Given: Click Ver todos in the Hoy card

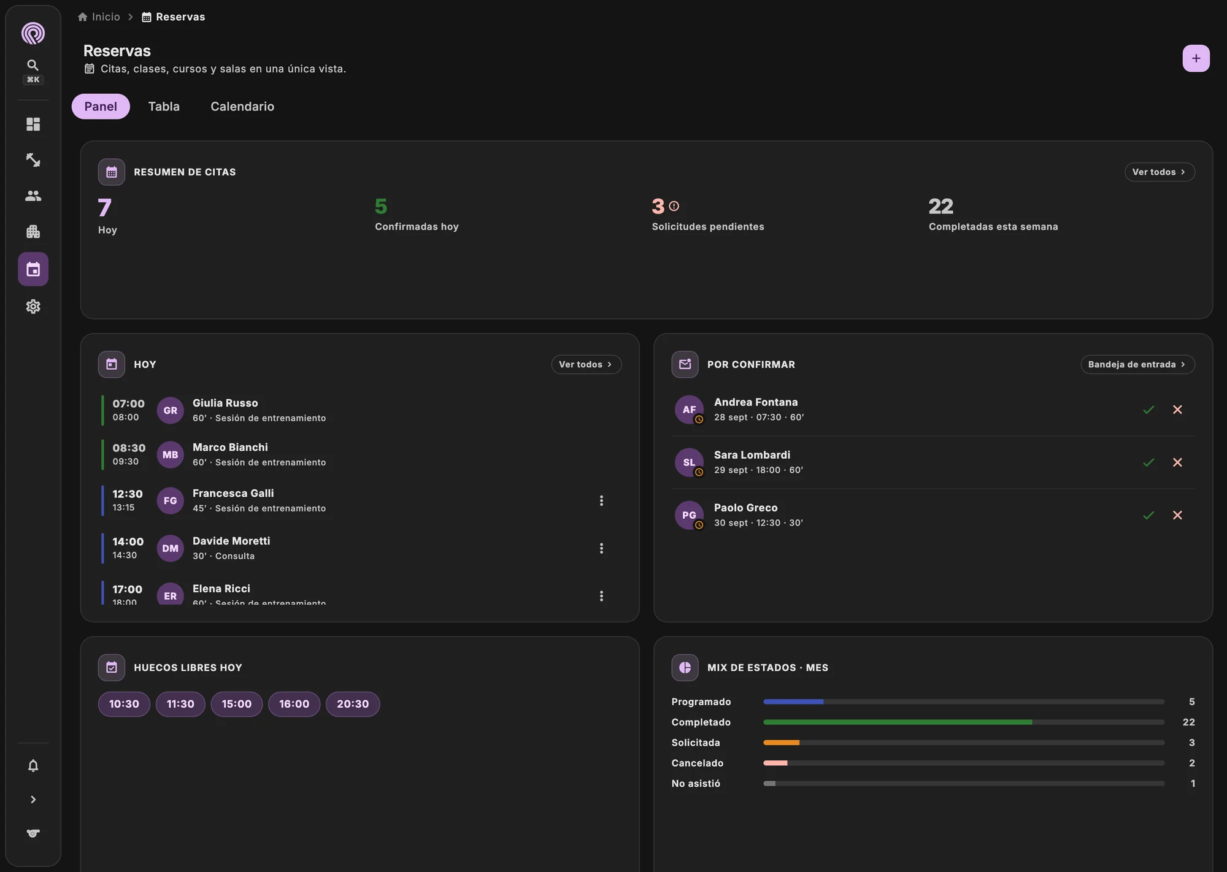Looking at the screenshot, I should pyautogui.click(x=586, y=365).
